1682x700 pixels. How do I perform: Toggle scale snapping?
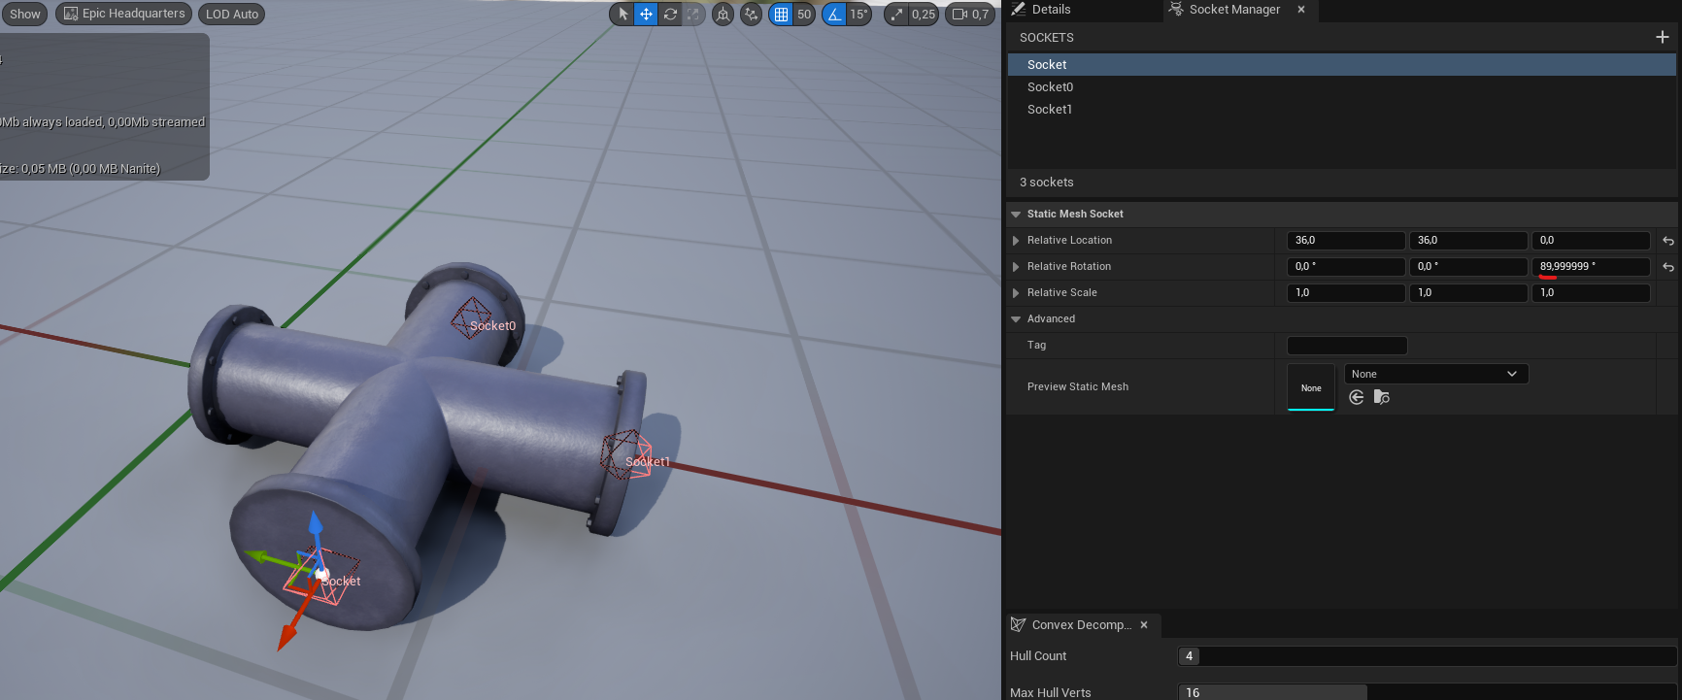coord(896,14)
